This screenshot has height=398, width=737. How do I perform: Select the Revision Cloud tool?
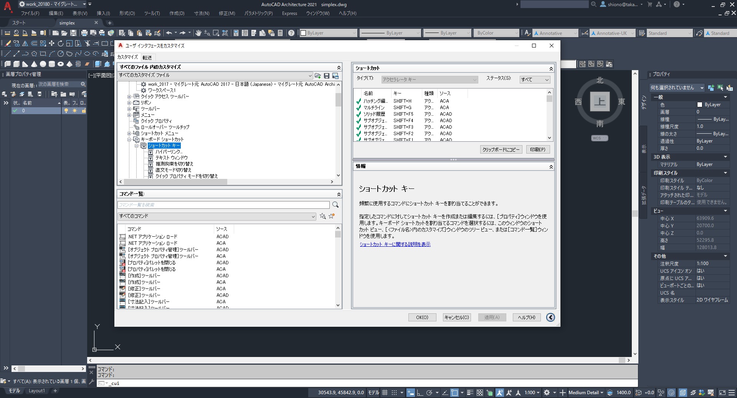(x=69, y=54)
